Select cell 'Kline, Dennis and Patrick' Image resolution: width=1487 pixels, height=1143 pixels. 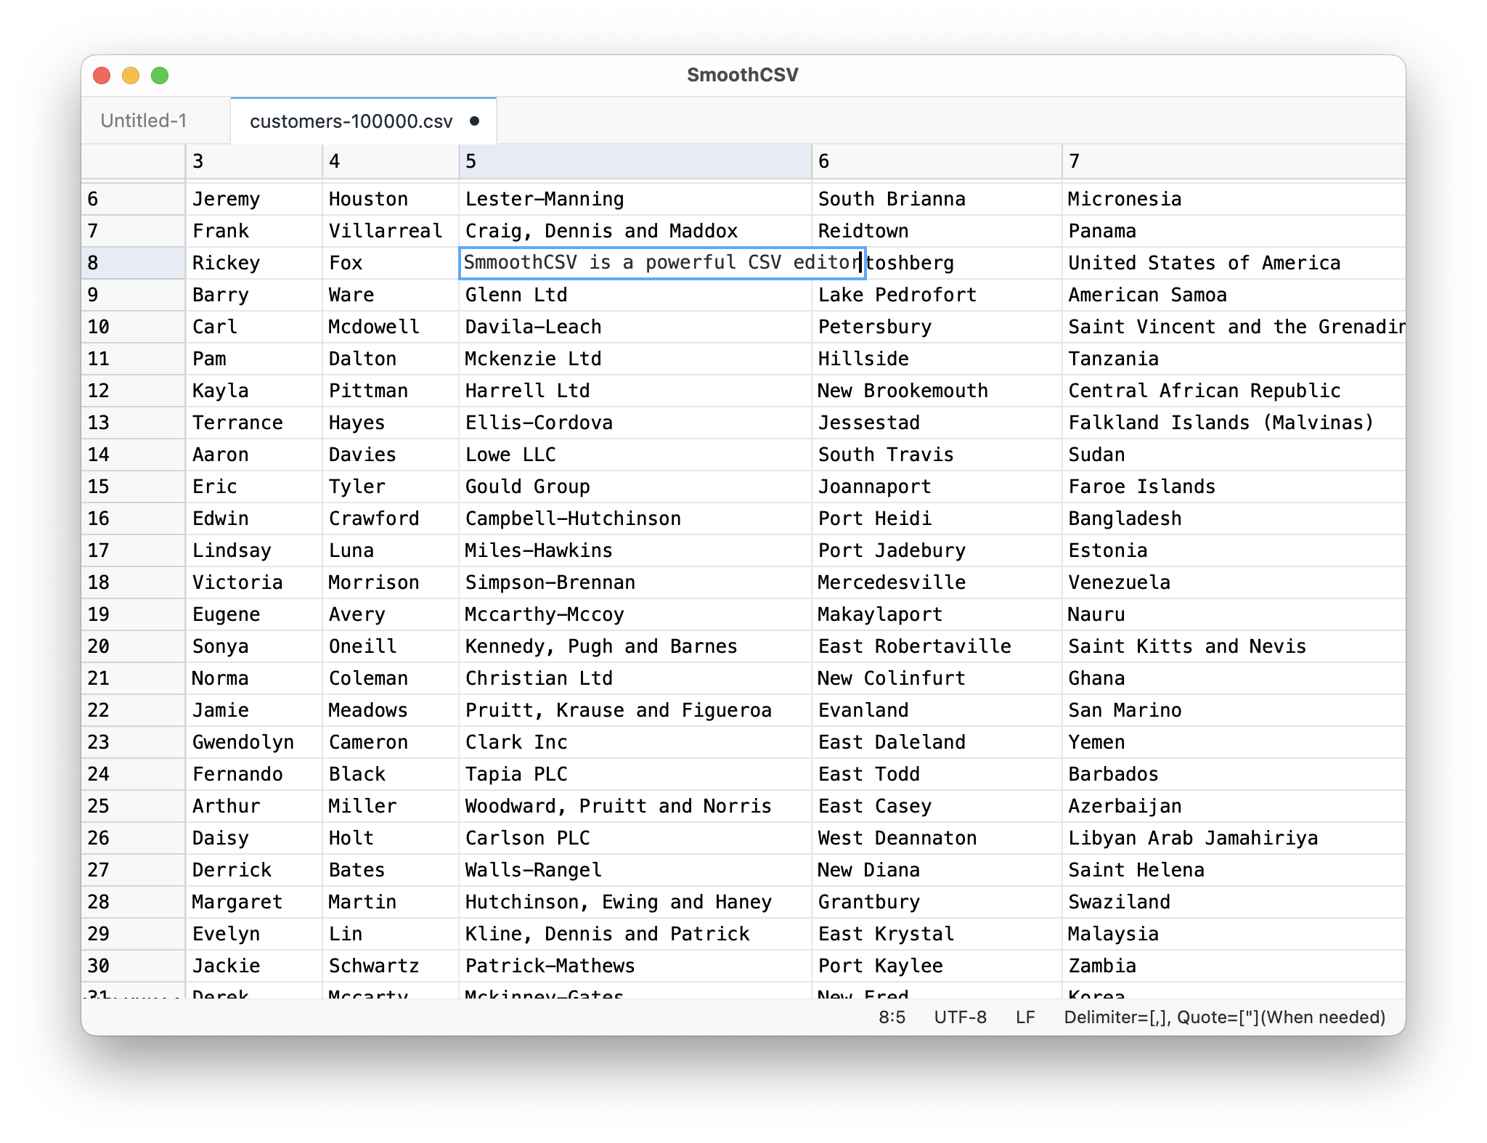635,934
